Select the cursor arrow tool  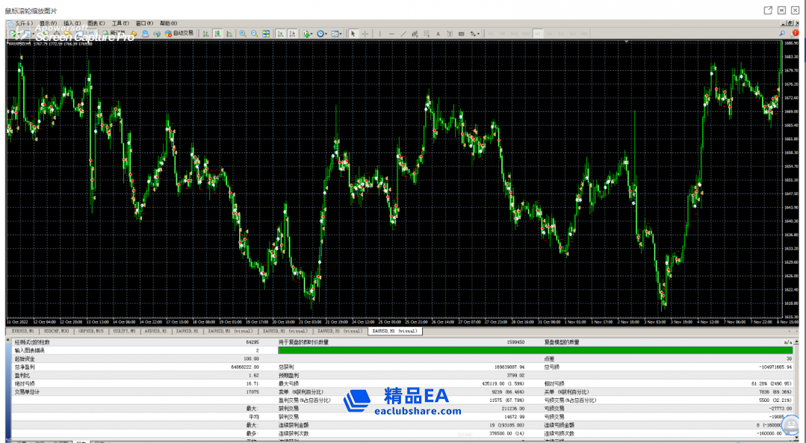coord(353,34)
